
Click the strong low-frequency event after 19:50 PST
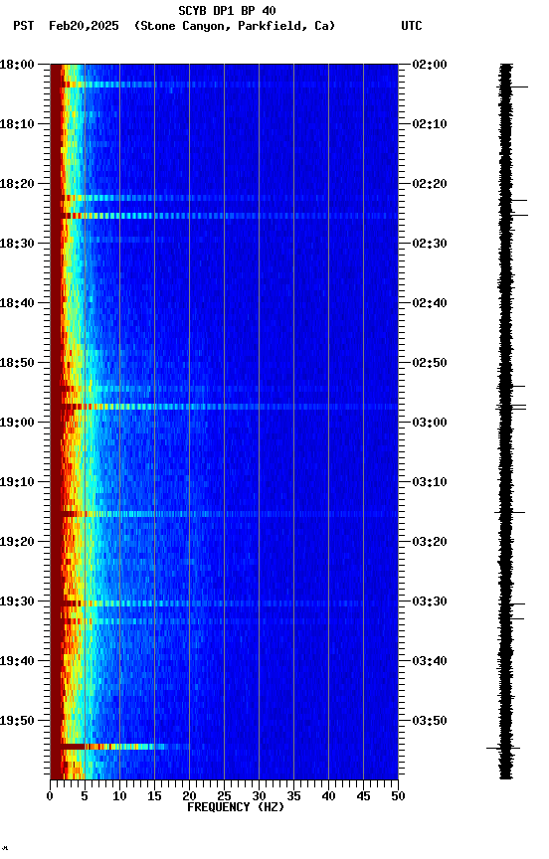(x=120, y=747)
